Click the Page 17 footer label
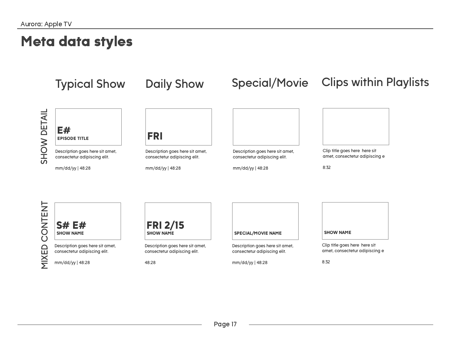 [225, 324]
